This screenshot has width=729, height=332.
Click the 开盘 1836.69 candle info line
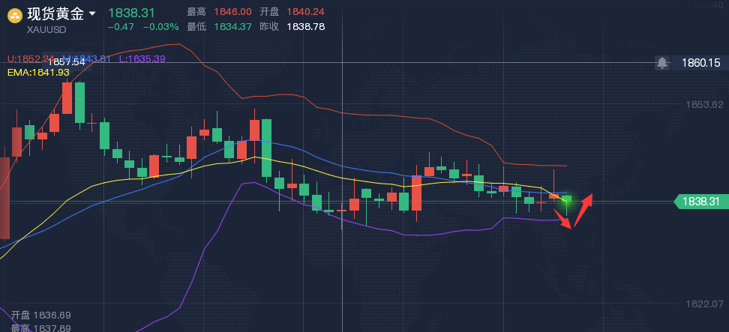click(41, 316)
